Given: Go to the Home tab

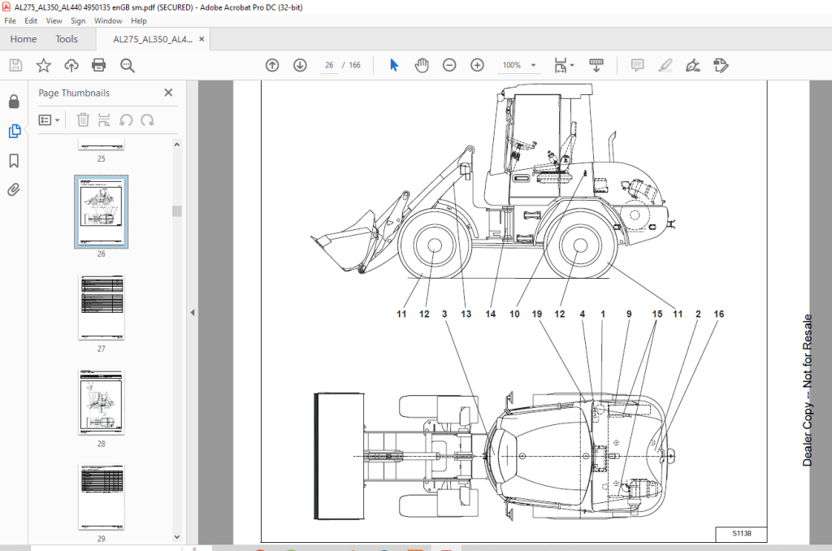Looking at the screenshot, I should pyautogui.click(x=24, y=39).
